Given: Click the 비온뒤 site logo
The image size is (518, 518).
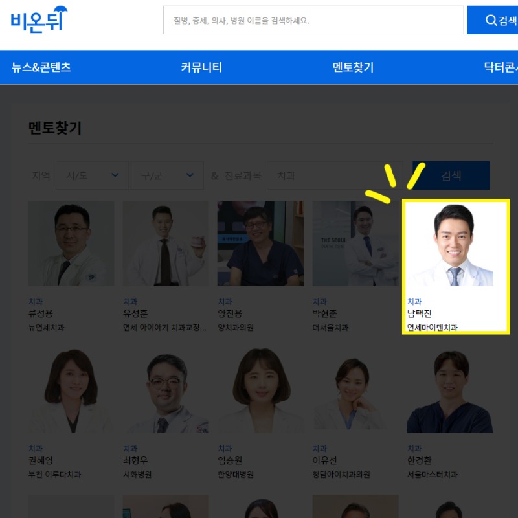Looking at the screenshot, I should click(39, 20).
